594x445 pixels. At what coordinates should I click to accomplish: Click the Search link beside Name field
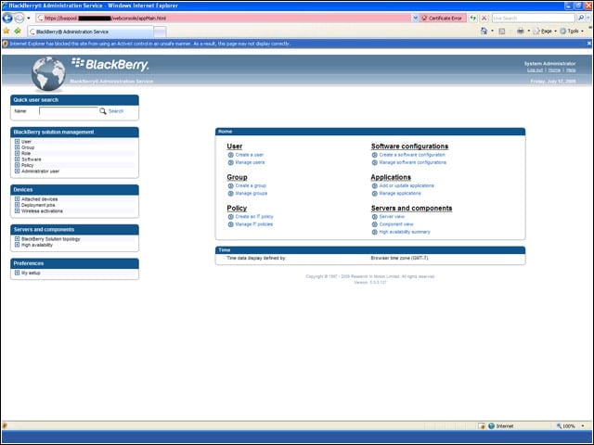116,111
